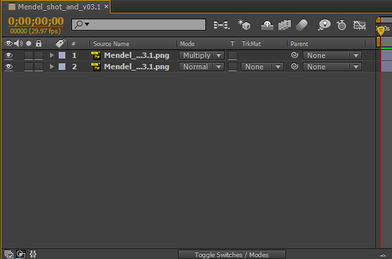The height and width of the screenshot is (259, 392).
Task: Hide layer 2 with eye toggle
Action: coord(9,67)
